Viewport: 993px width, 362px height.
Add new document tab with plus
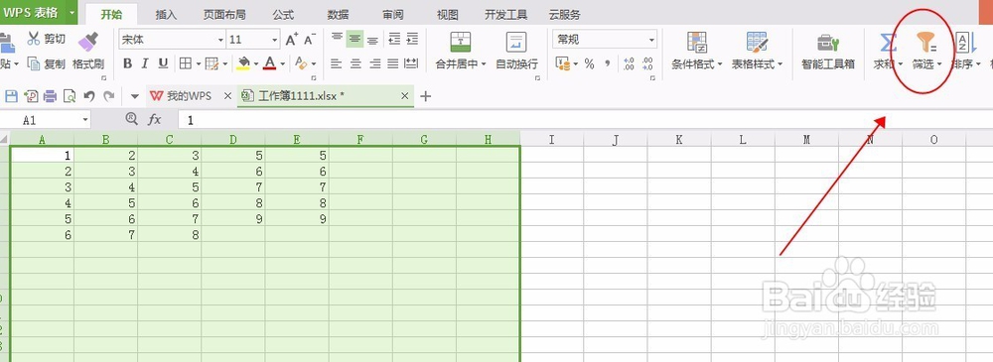point(426,96)
